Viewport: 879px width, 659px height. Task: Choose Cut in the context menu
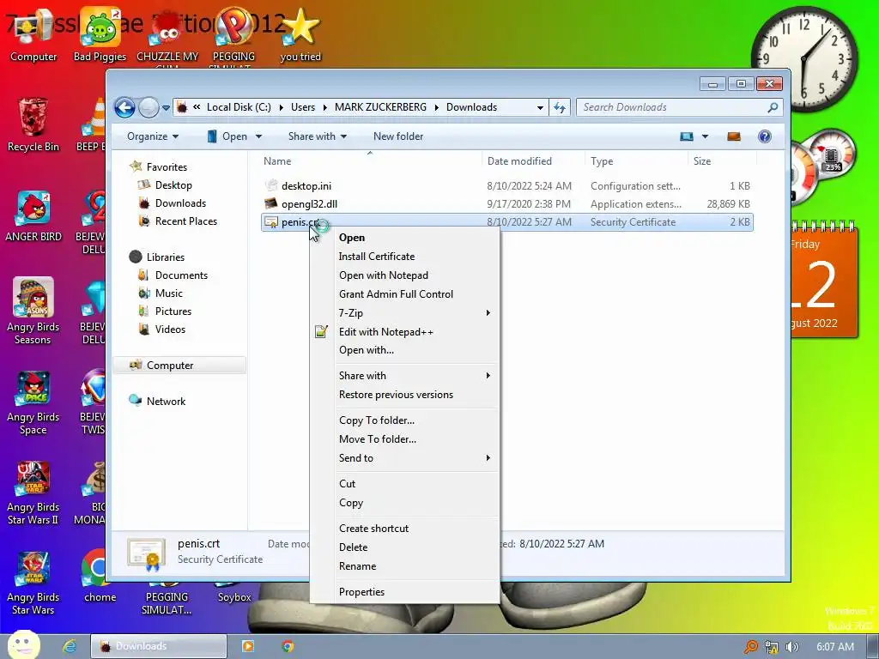tap(404, 484)
